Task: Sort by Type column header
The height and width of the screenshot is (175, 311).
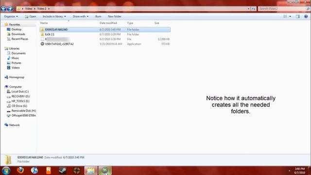Action: click(139, 23)
